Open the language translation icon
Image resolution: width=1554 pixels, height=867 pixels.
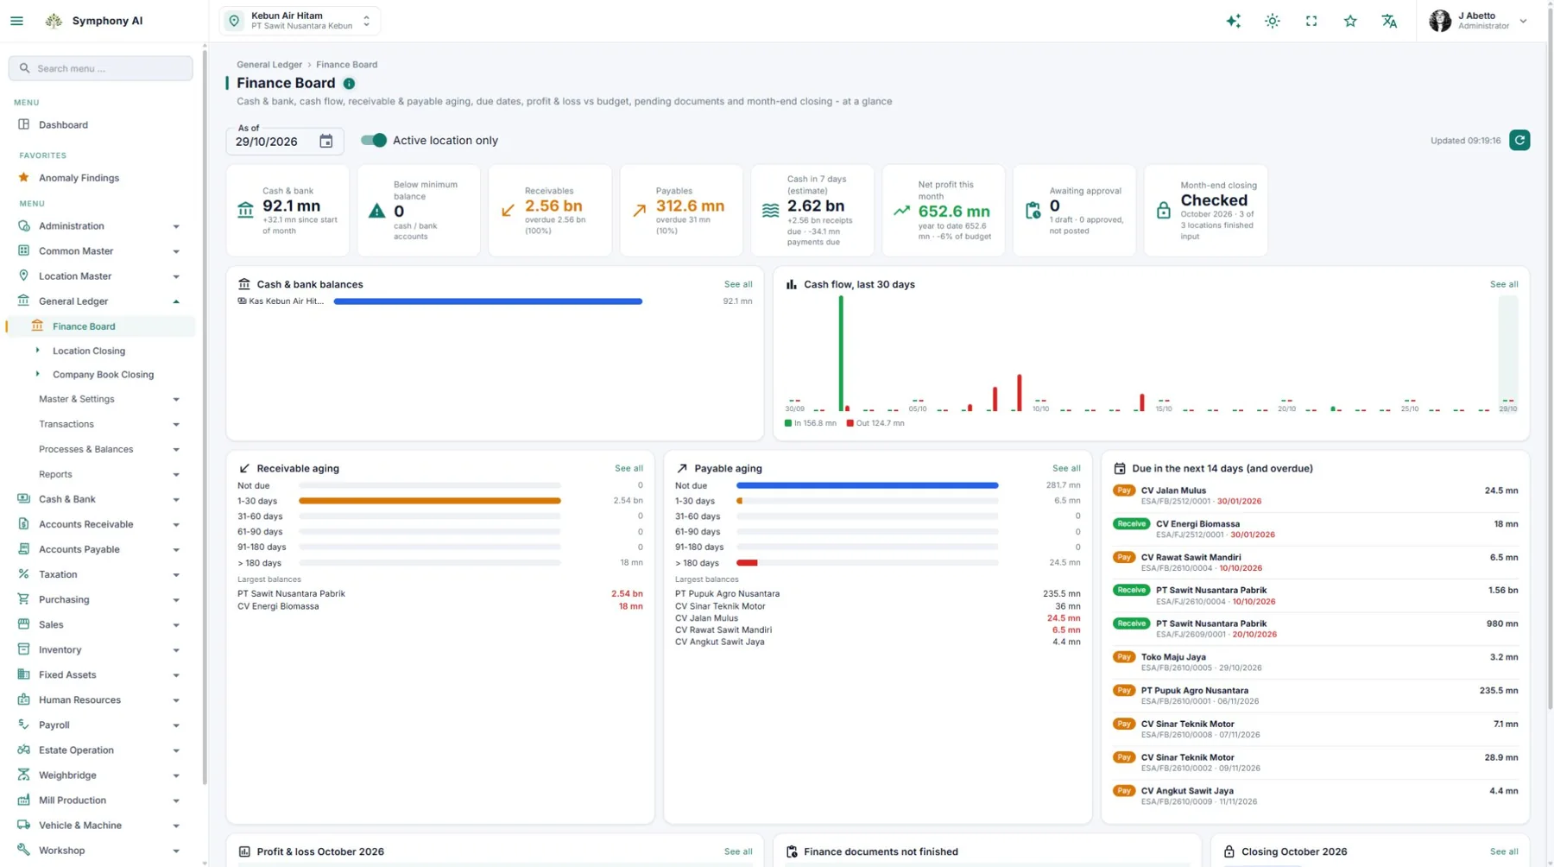click(1389, 21)
